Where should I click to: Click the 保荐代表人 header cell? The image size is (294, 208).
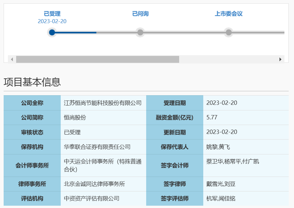pos(175,147)
